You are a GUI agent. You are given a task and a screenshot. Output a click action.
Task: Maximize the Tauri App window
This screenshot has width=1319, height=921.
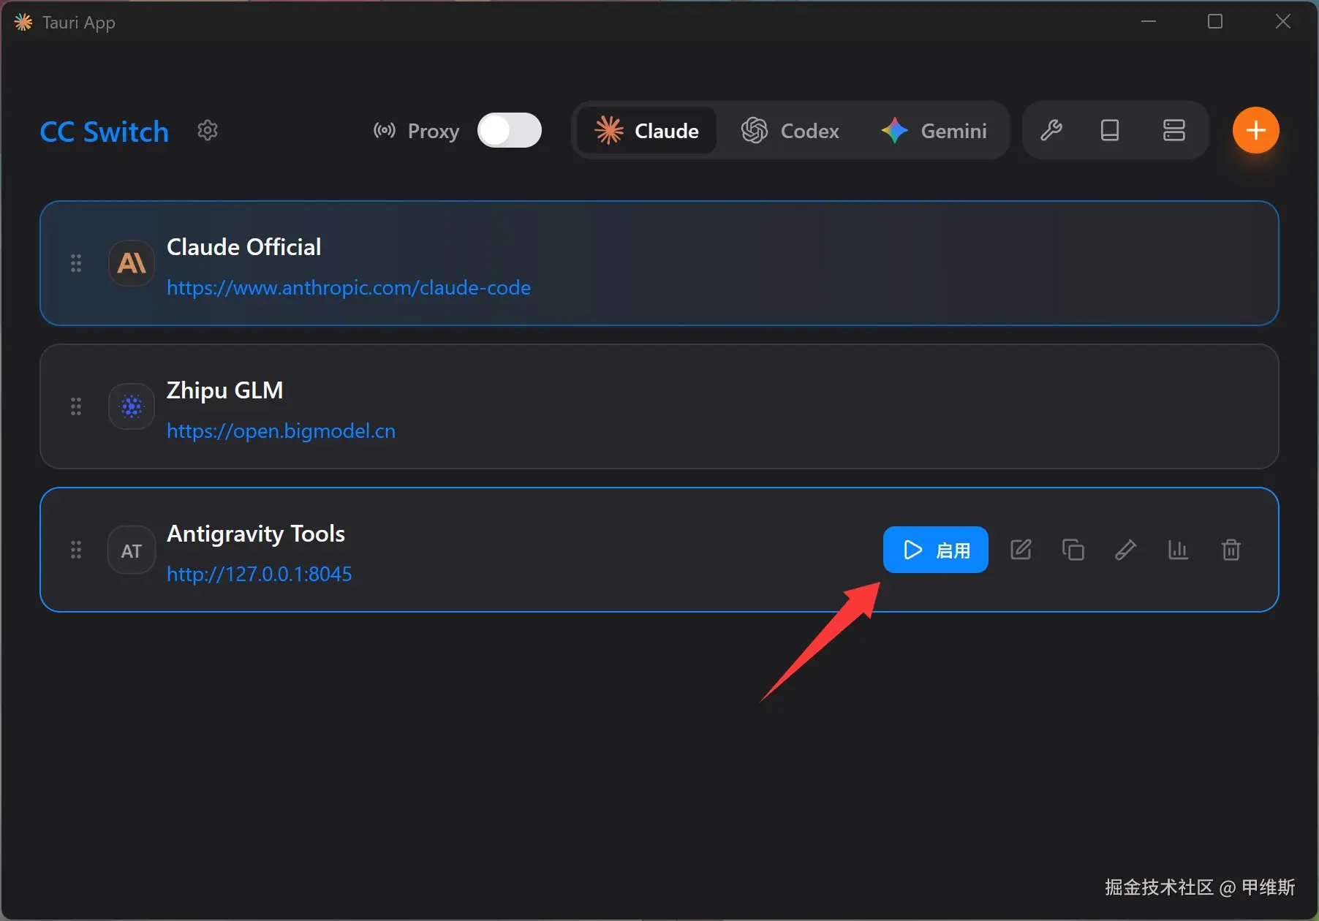1215,22
